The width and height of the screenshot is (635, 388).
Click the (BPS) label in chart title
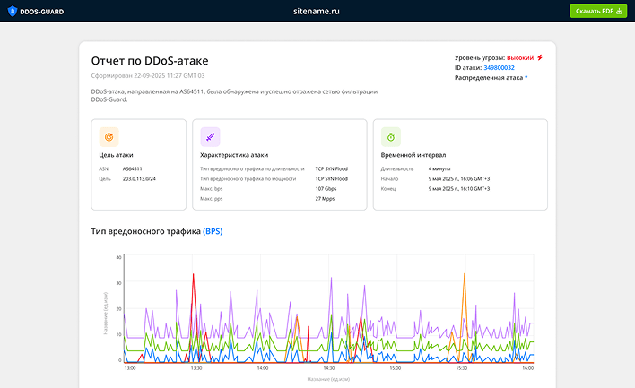(213, 231)
